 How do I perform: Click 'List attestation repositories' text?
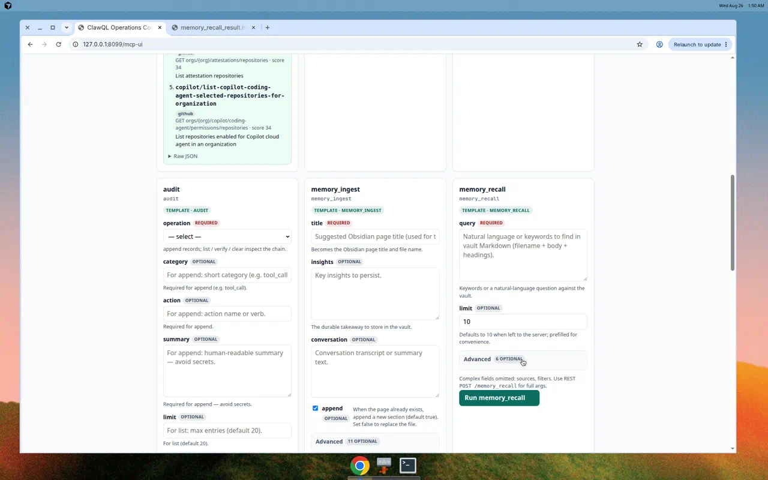(x=209, y=76)
